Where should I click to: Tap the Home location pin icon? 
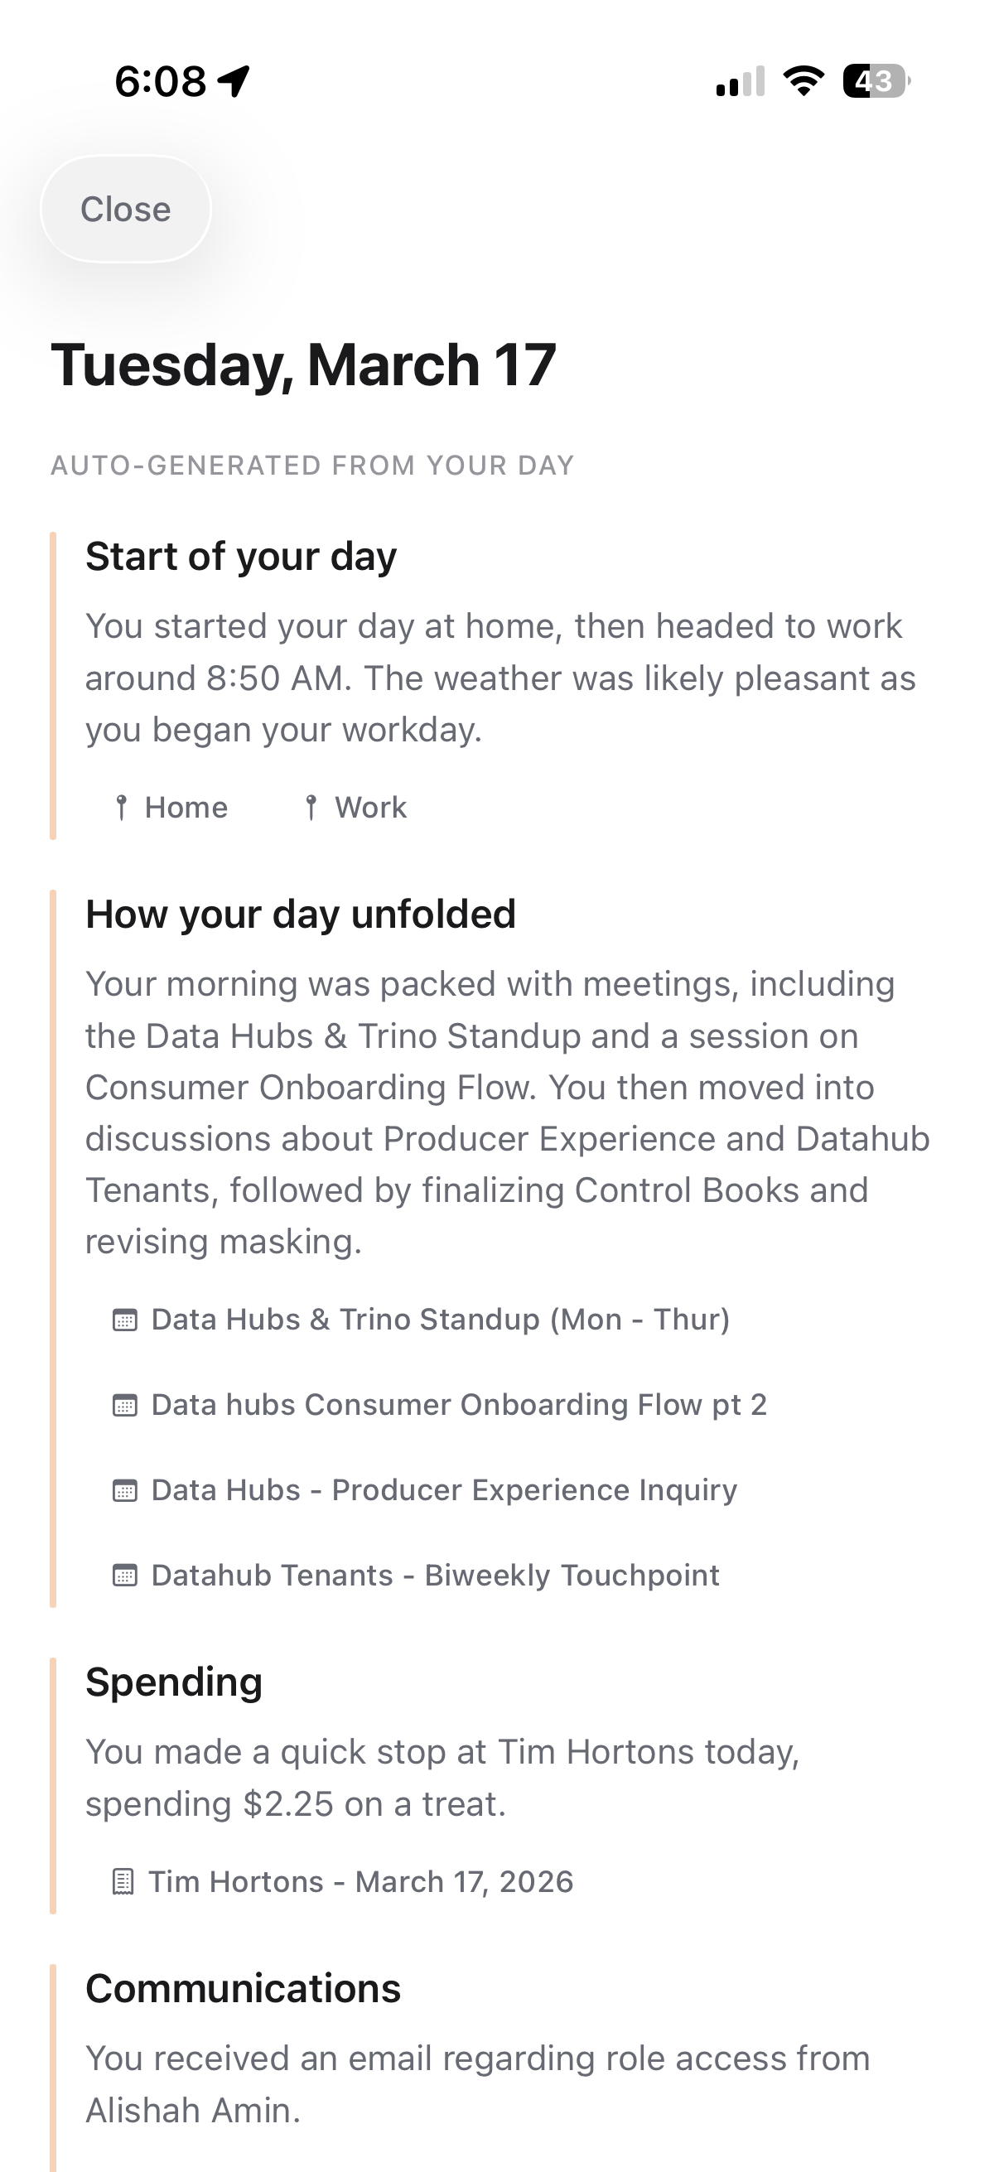[122, 808]
